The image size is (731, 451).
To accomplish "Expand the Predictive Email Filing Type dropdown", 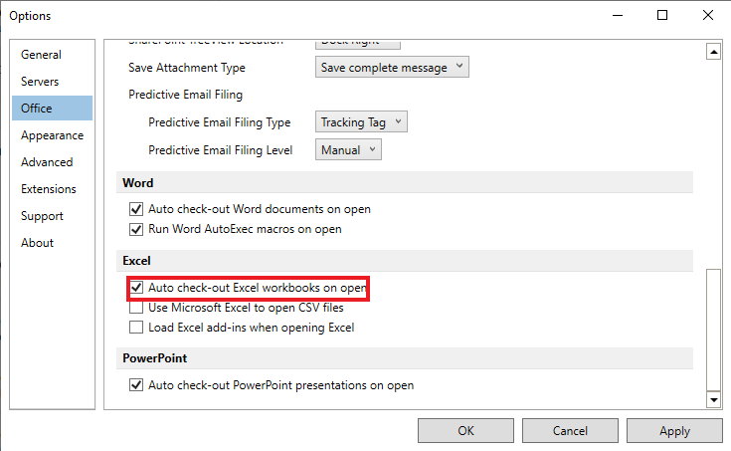I will coord(361,121).
